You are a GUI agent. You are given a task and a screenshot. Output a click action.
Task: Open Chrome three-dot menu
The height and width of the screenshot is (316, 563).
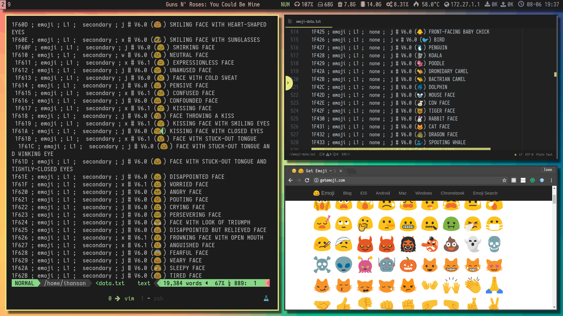[551, 180]
